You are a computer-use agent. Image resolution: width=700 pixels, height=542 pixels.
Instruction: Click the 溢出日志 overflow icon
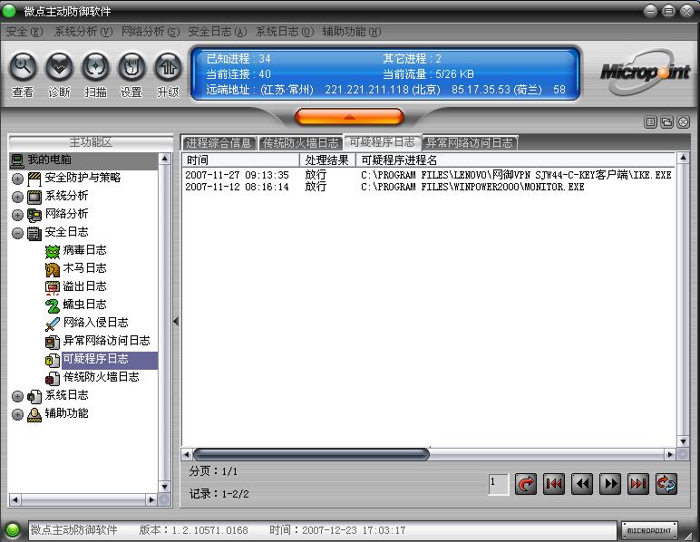coord(53,287)
